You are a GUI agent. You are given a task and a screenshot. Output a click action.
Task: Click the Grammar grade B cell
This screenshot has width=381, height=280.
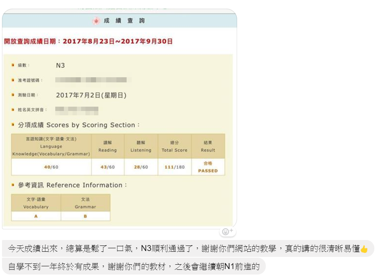pyautogui.click(x=85, y=216)
